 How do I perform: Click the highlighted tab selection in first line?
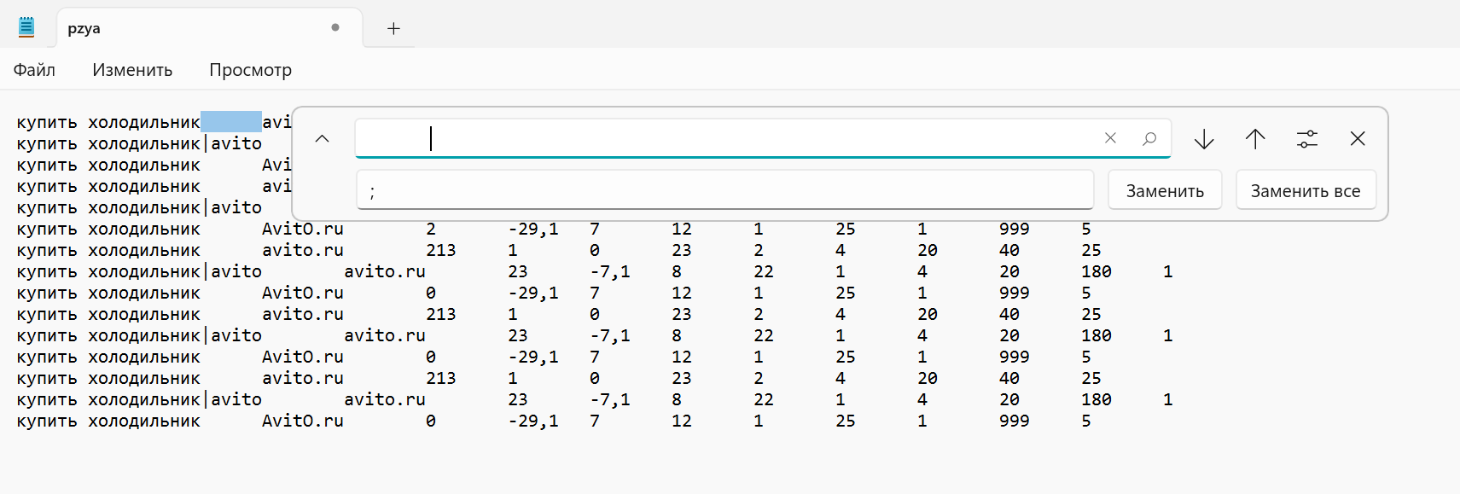[x=231, y=121]
